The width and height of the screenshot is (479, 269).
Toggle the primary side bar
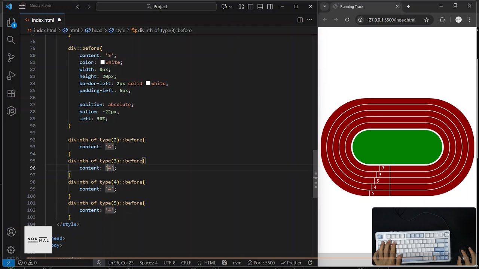click(x=250, y=6)
